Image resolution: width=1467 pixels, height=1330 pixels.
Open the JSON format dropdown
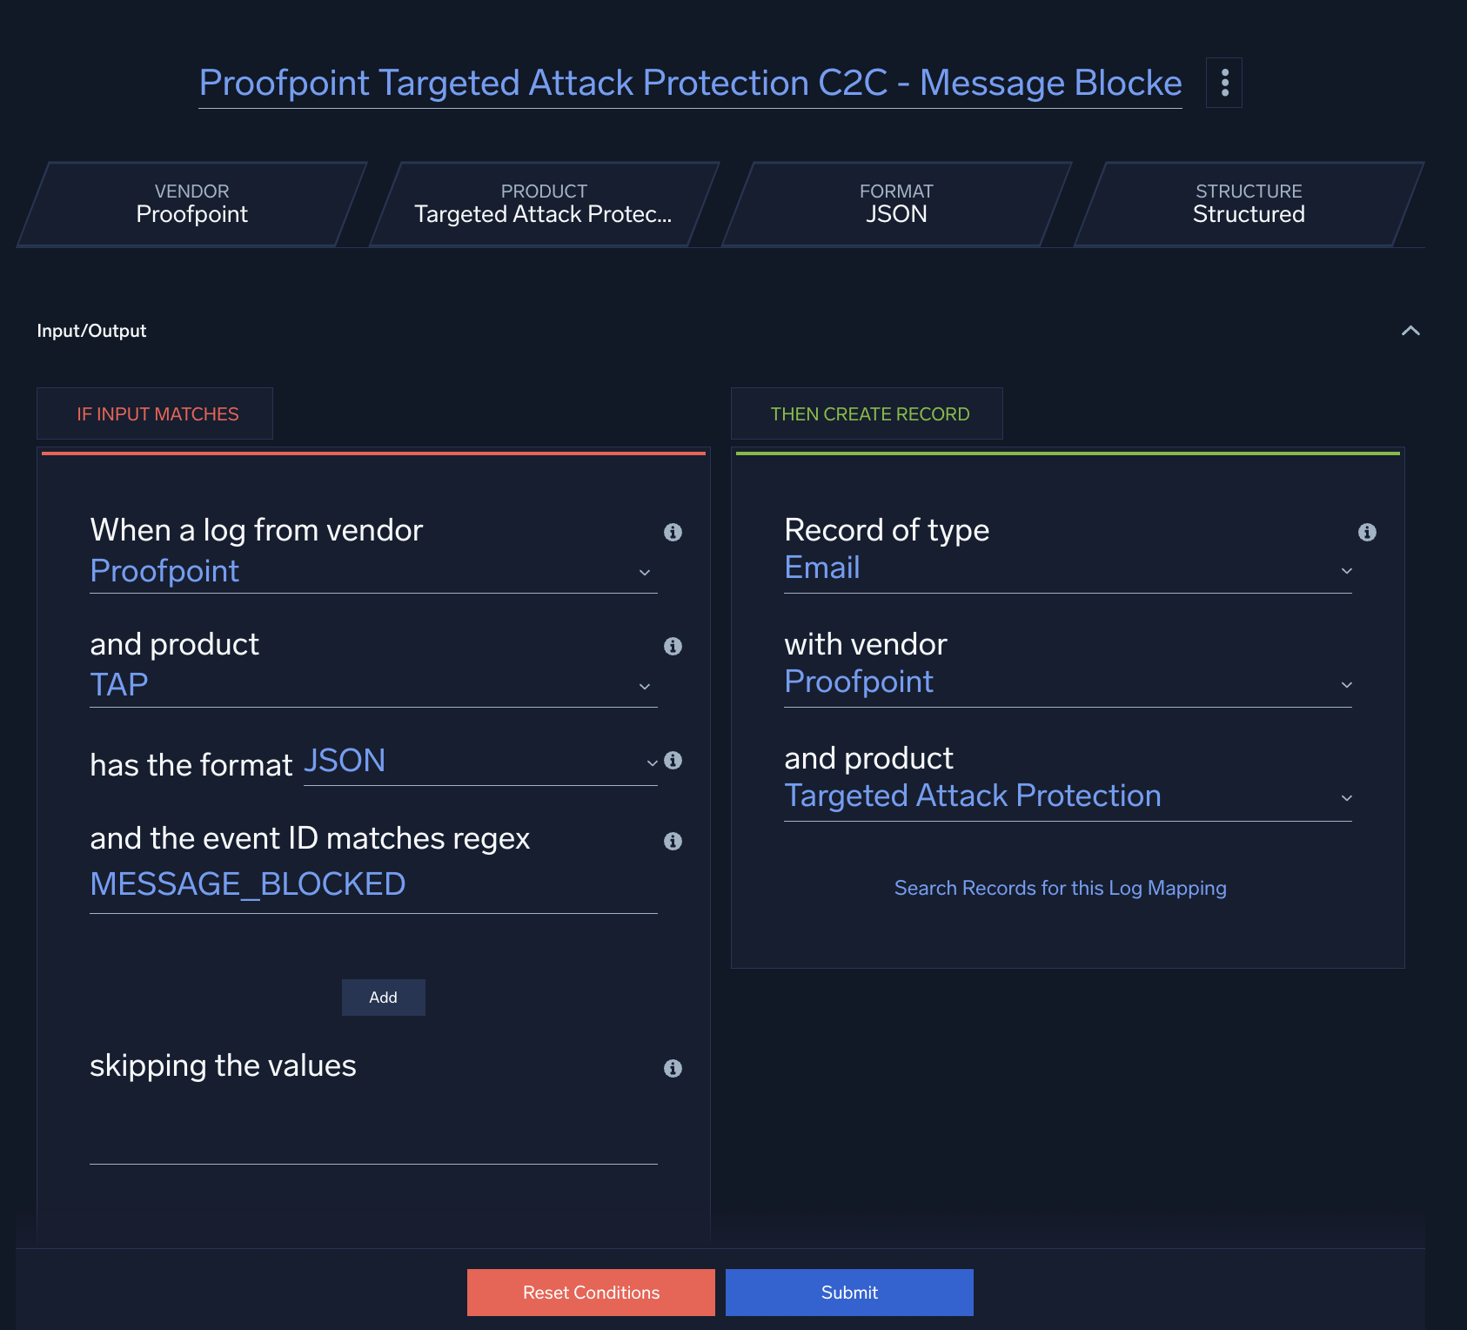tap(479, 762)
